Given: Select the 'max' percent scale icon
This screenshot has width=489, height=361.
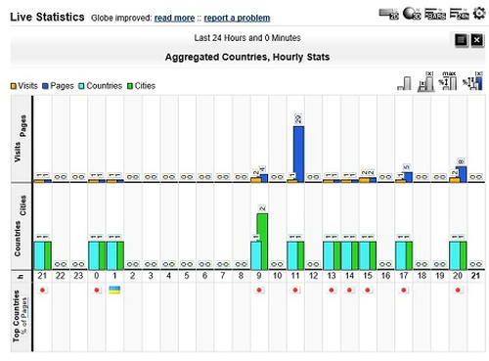Looking at the screenshot, I should click(x=448, y=81).
